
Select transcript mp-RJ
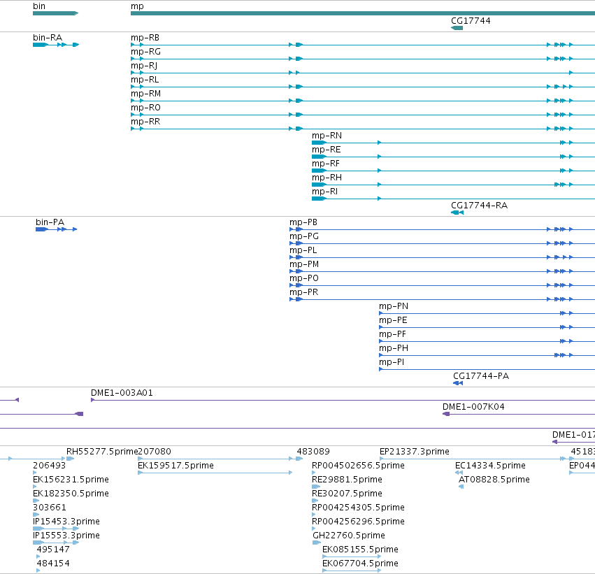pyautogui.click(x=144, y=66)
